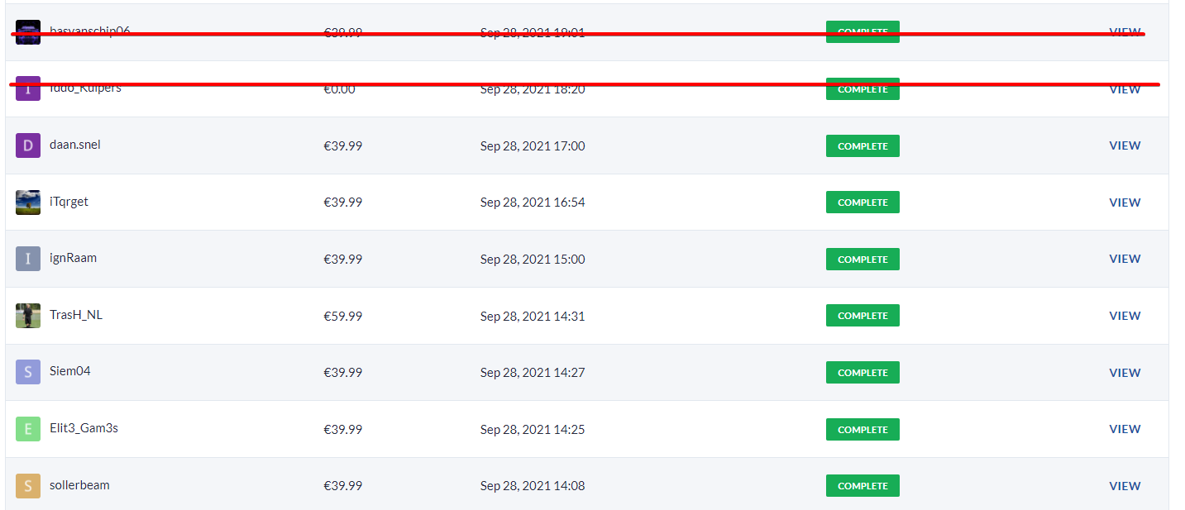1185x510 pixels.
Task: Click ignRaam's gray I avatar icon
Action: pos(28,259)
